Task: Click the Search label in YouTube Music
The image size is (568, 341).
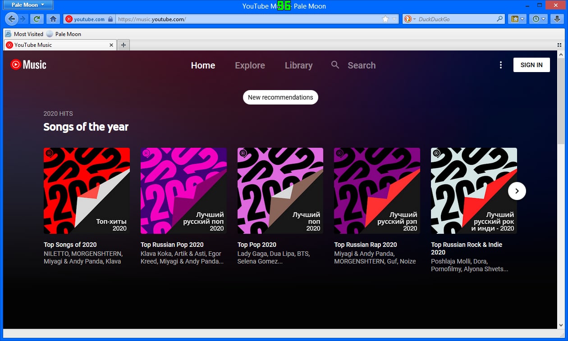Action: 362,65
